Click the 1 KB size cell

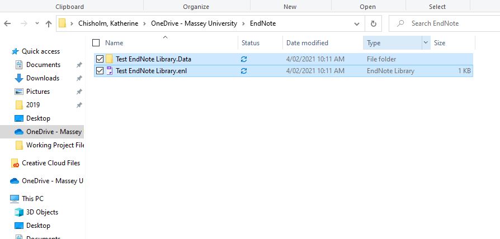pos(464,71)
